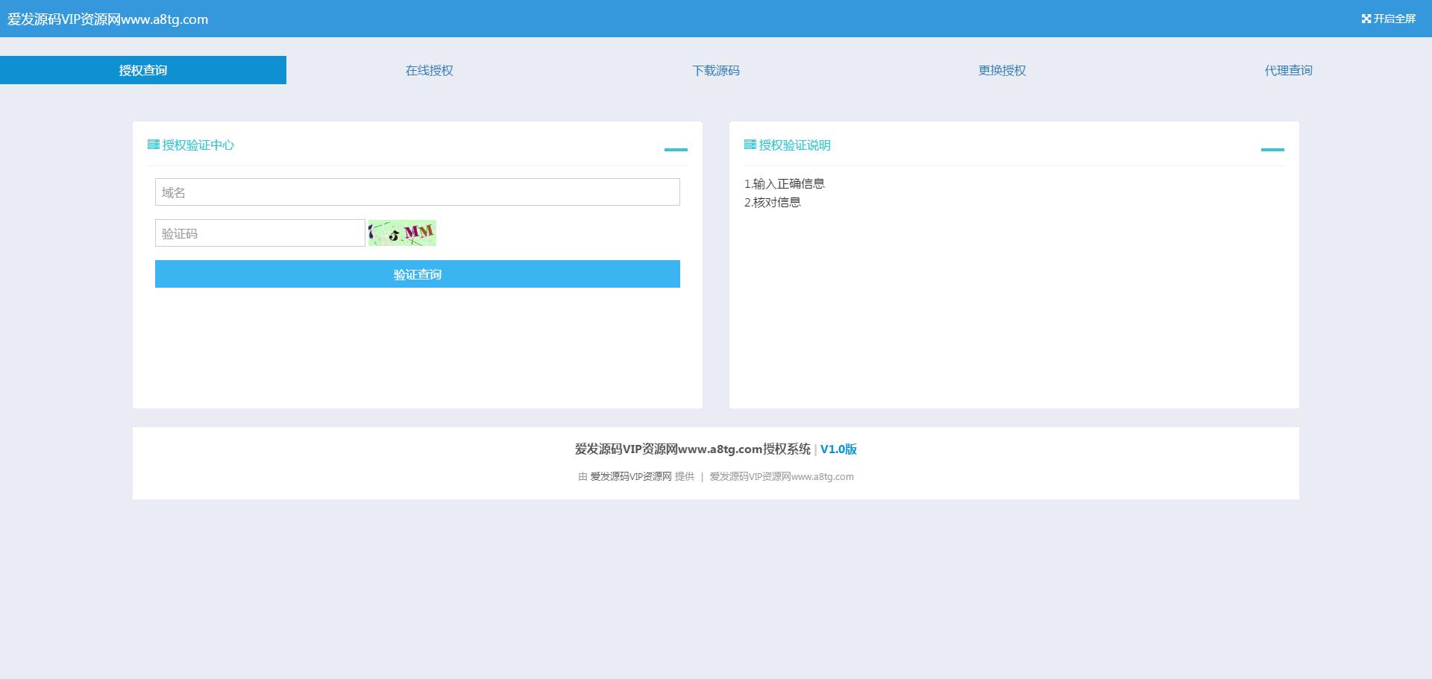Click the bold 授权系统 footer heading

[x=692, y=449]
